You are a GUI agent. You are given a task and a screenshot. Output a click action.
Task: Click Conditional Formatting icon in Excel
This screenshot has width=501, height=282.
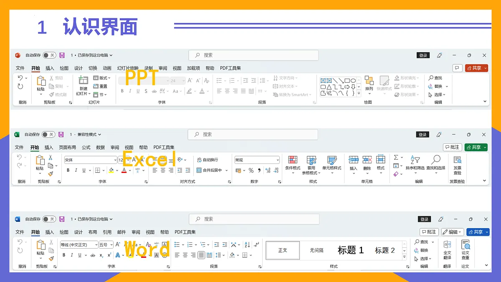(x=293, y=160)
